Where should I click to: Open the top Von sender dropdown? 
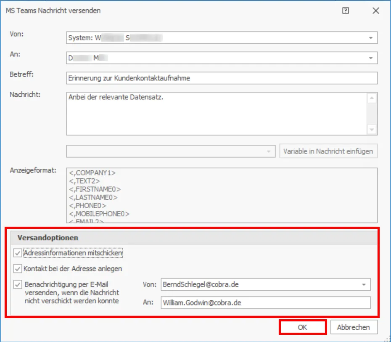point(371,38)
